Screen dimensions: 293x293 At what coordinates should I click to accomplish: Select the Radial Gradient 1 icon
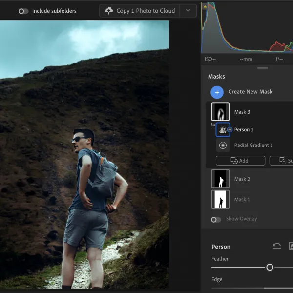223,145
